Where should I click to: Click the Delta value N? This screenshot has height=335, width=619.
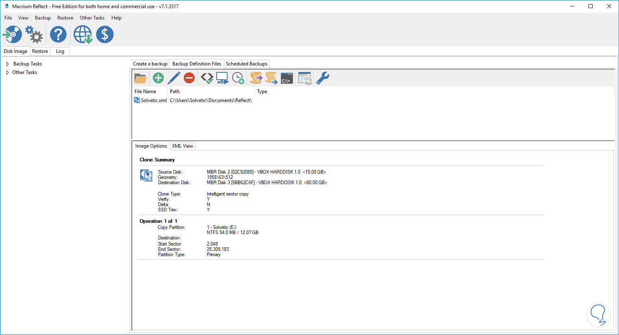tap(209, 204)
